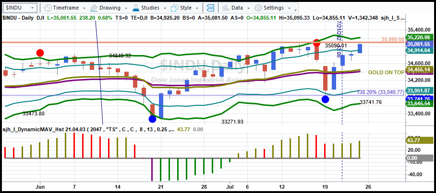Select the orange 35,090.00 line label

393,39
